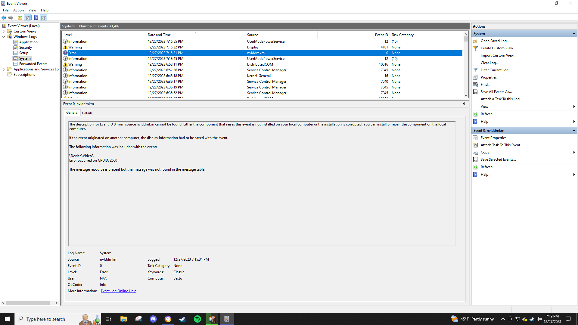Click the Open Saved Log icon
This screenshot has width=578, height=325.
pyautogui.click(x=475, y=41)
